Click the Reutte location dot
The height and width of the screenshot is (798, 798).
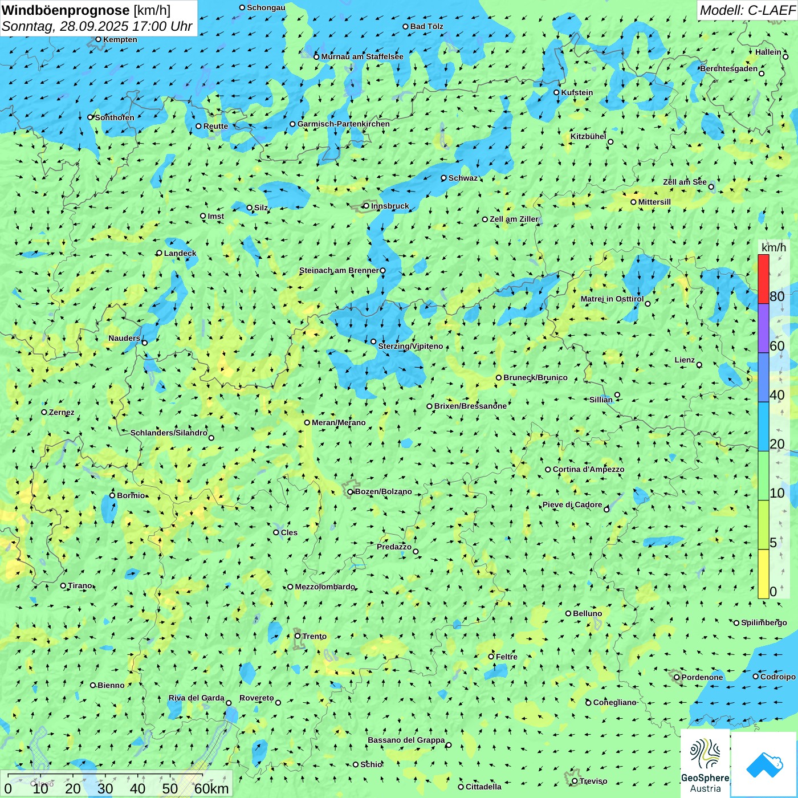coord(198,126)
